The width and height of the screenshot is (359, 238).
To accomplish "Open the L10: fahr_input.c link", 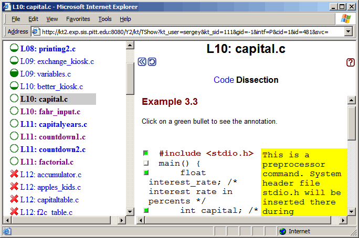I will pyautogui.click(x=50, y=112).
